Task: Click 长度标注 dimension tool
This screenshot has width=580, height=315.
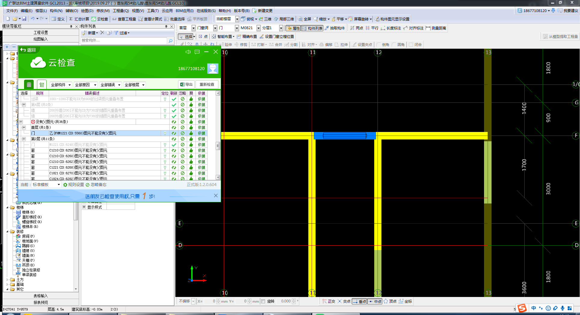Action: click(x=391, y=28)
